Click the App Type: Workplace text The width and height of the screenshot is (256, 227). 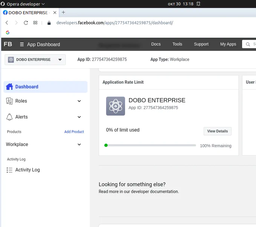pyautogui.click(x=170, y=59)
